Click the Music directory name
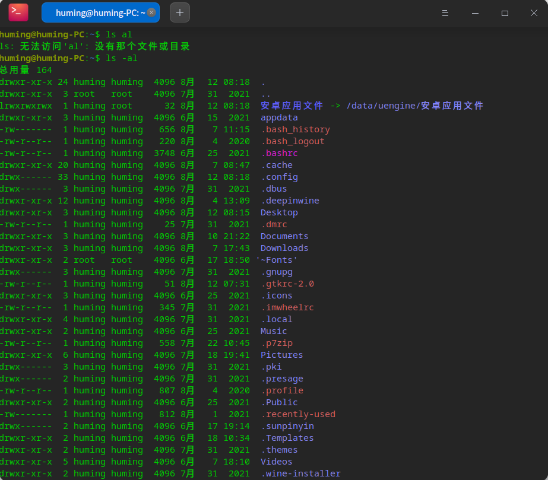Screen dimensions: 548x480 click(273, 331)
